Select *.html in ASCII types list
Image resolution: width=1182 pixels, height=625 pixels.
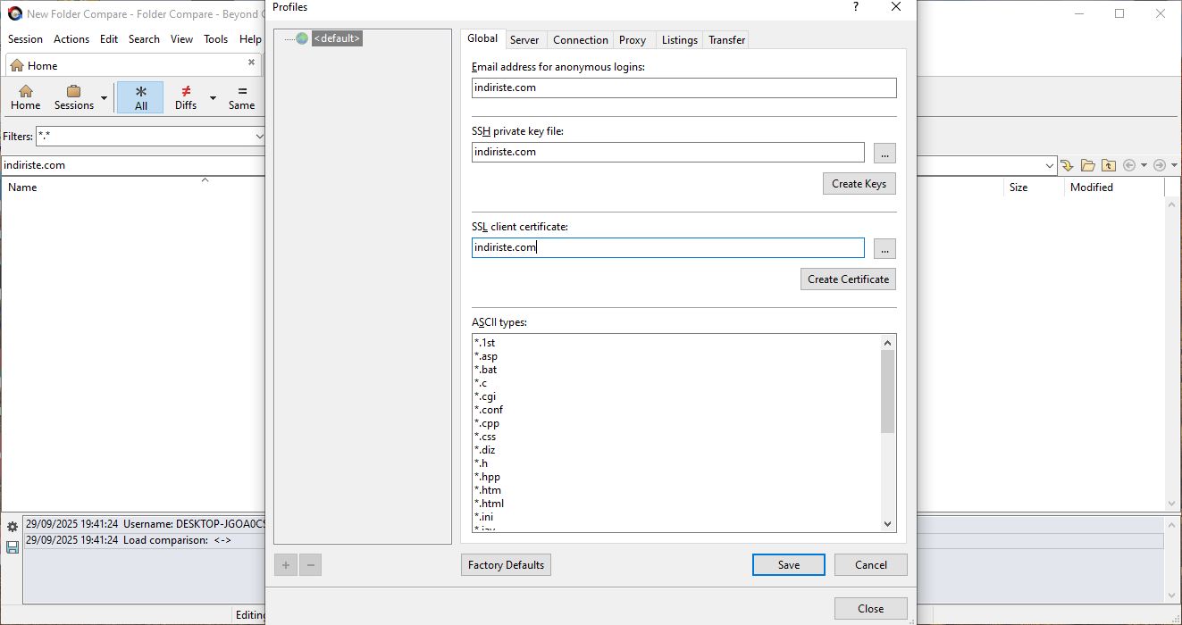[489, 504]
